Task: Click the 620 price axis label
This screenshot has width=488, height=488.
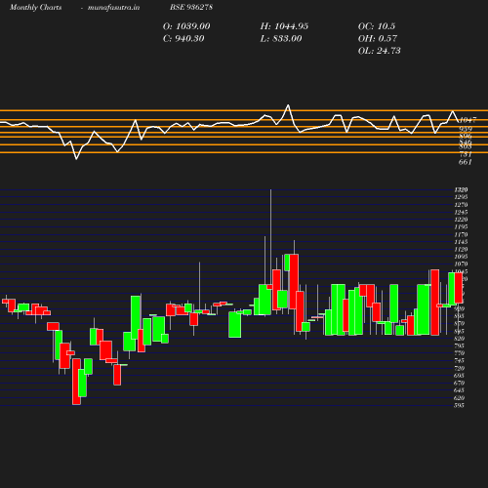Action: click(459, 398)
